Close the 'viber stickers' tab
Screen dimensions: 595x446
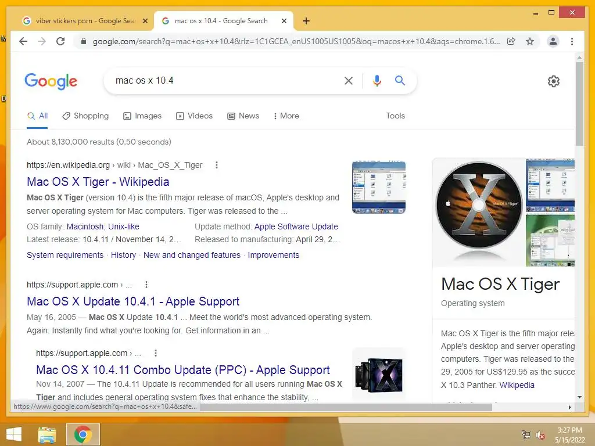[x=145, y=21]
